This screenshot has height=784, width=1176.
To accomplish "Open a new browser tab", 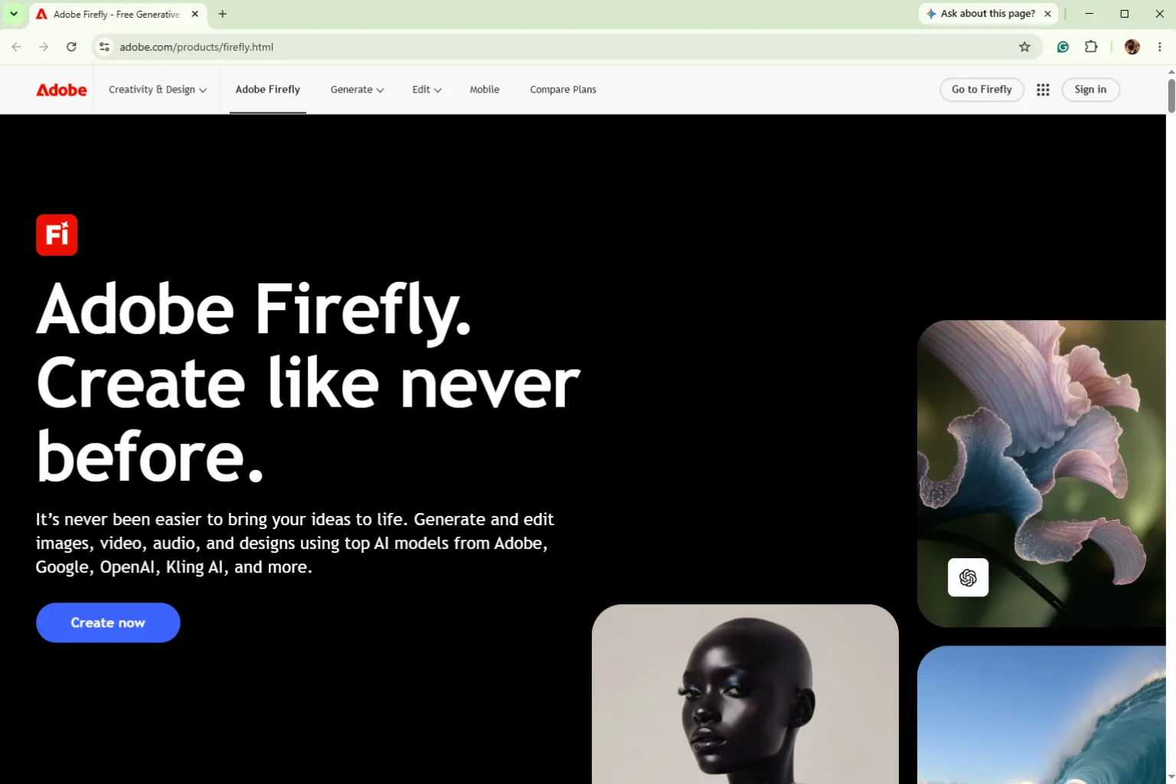I will (223, 14).
